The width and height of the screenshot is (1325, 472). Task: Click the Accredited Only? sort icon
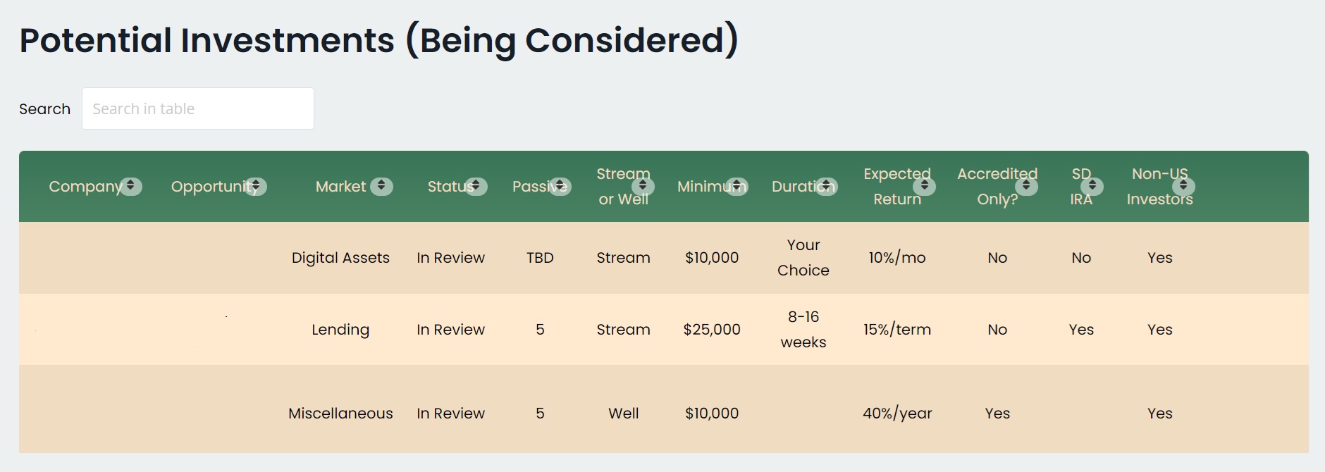1026,186
